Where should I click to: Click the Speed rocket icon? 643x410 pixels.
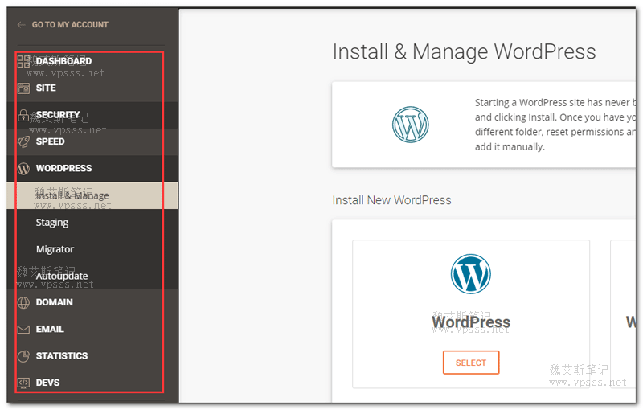[23, 141]
